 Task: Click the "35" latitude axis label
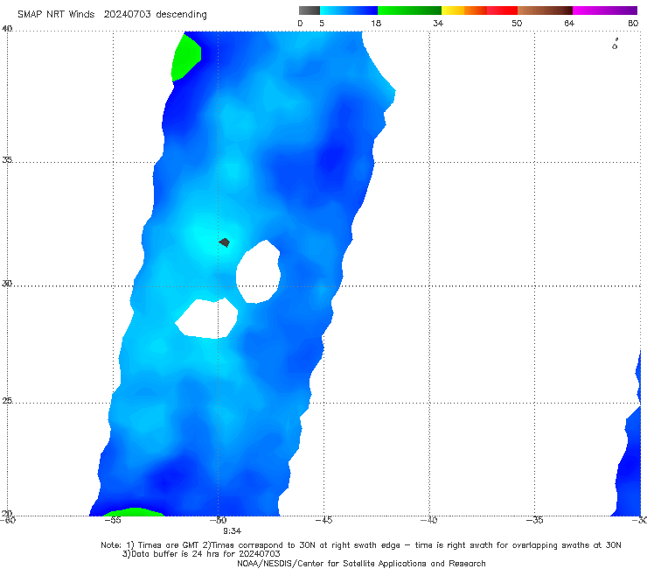click(x=7, y=159)
